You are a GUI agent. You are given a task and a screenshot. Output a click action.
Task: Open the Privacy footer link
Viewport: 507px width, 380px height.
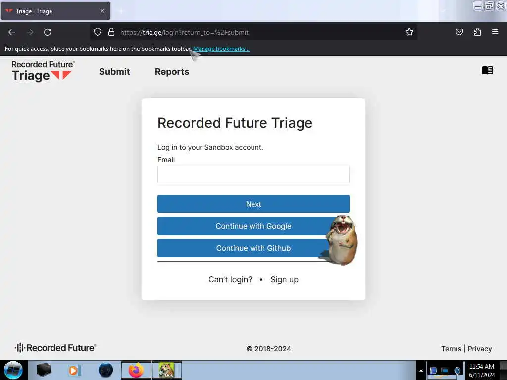(479, 349)
